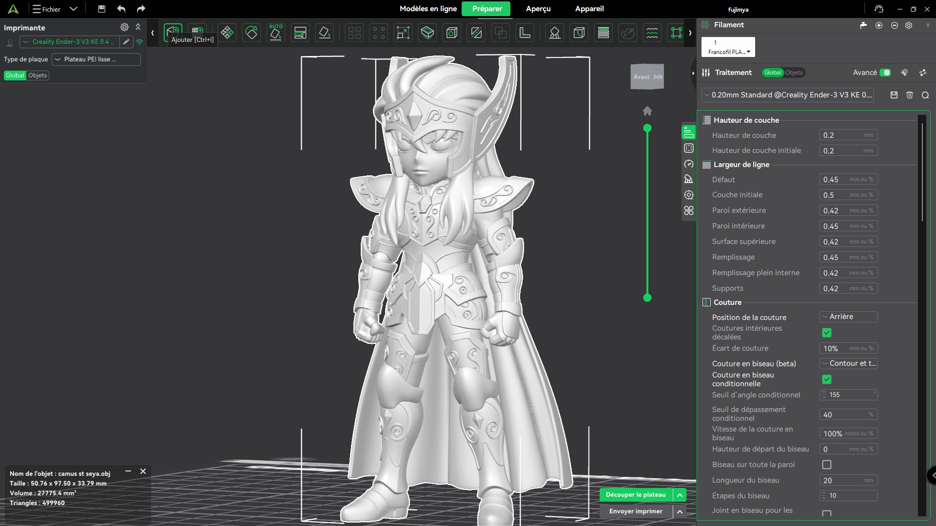This screenshot has width=936, height=526.
Task: Redo the action with redo arrow
Action: pyautogui.click(x=141, y=9)
